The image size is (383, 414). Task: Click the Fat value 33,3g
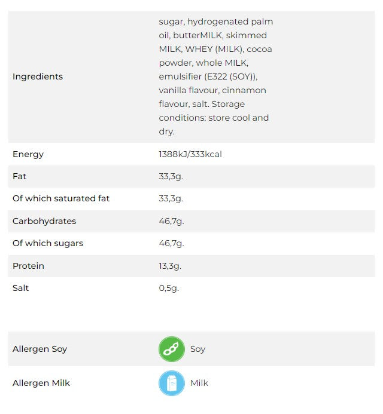coord(171,176)
